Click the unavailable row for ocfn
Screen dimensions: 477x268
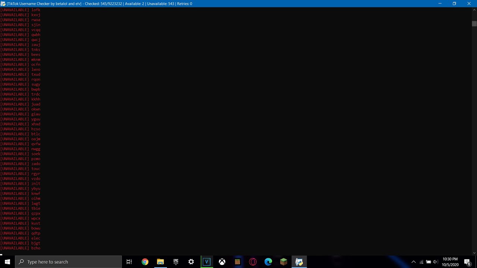point(20,64)
